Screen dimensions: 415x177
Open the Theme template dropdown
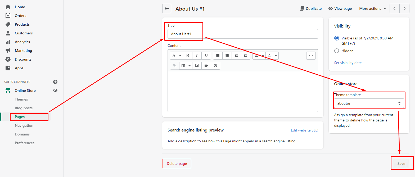(x=369, y=103)
